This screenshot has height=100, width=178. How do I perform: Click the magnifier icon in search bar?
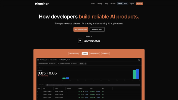pos(48,85)
